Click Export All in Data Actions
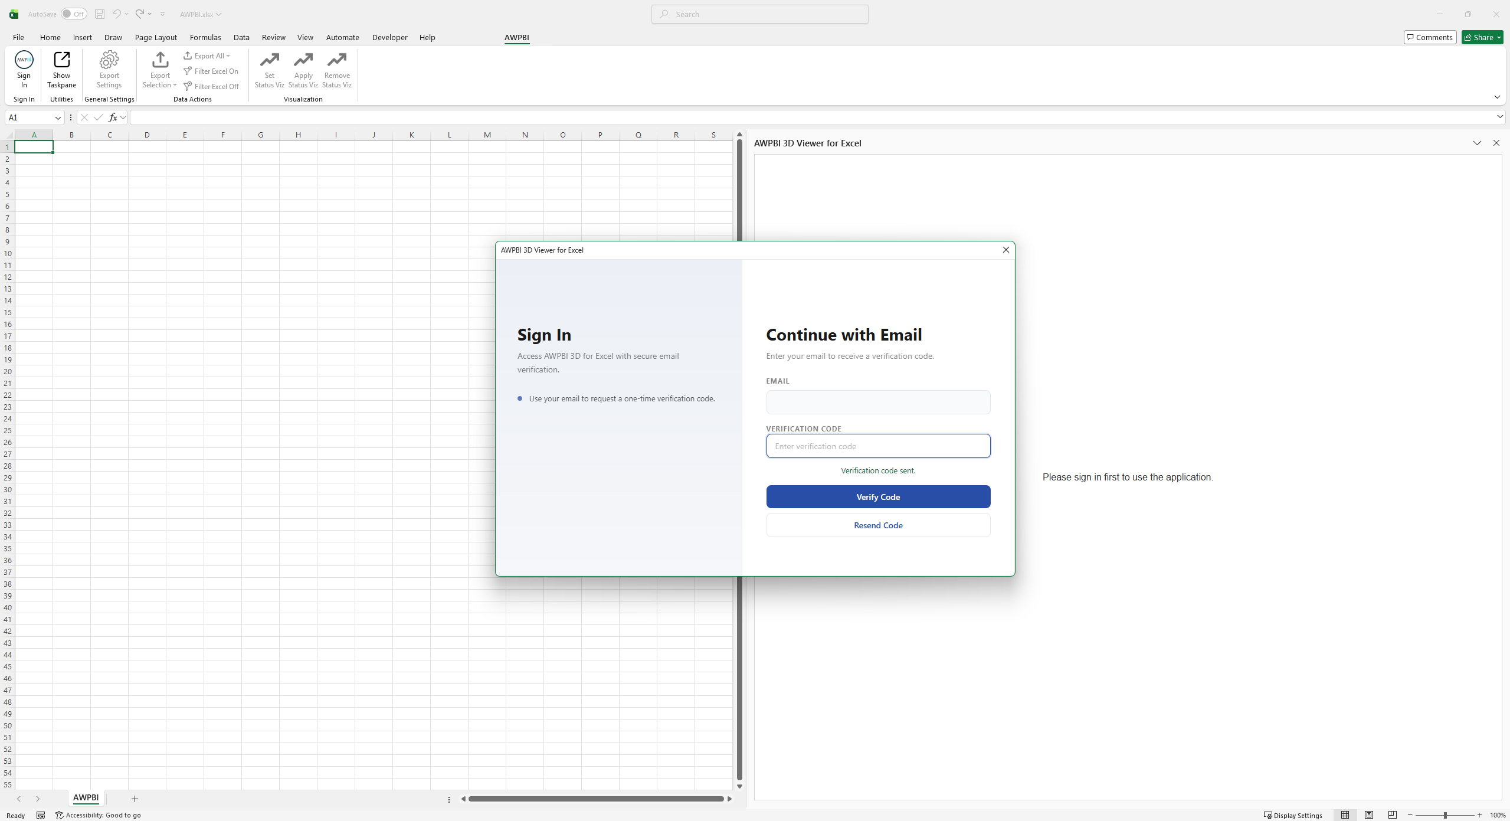Viewport: 1510px width, 821px height. pos(207,55)
